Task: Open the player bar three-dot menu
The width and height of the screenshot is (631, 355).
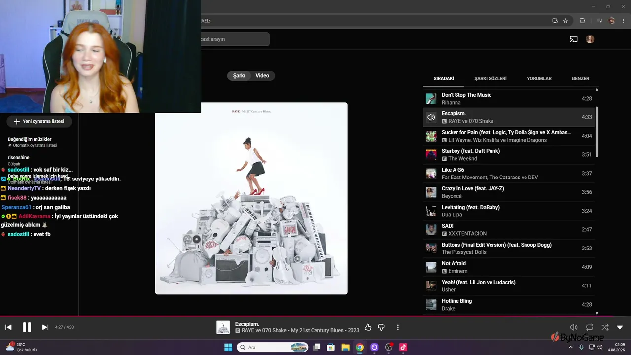Action: pyautogui.click(x=398, y=327)
